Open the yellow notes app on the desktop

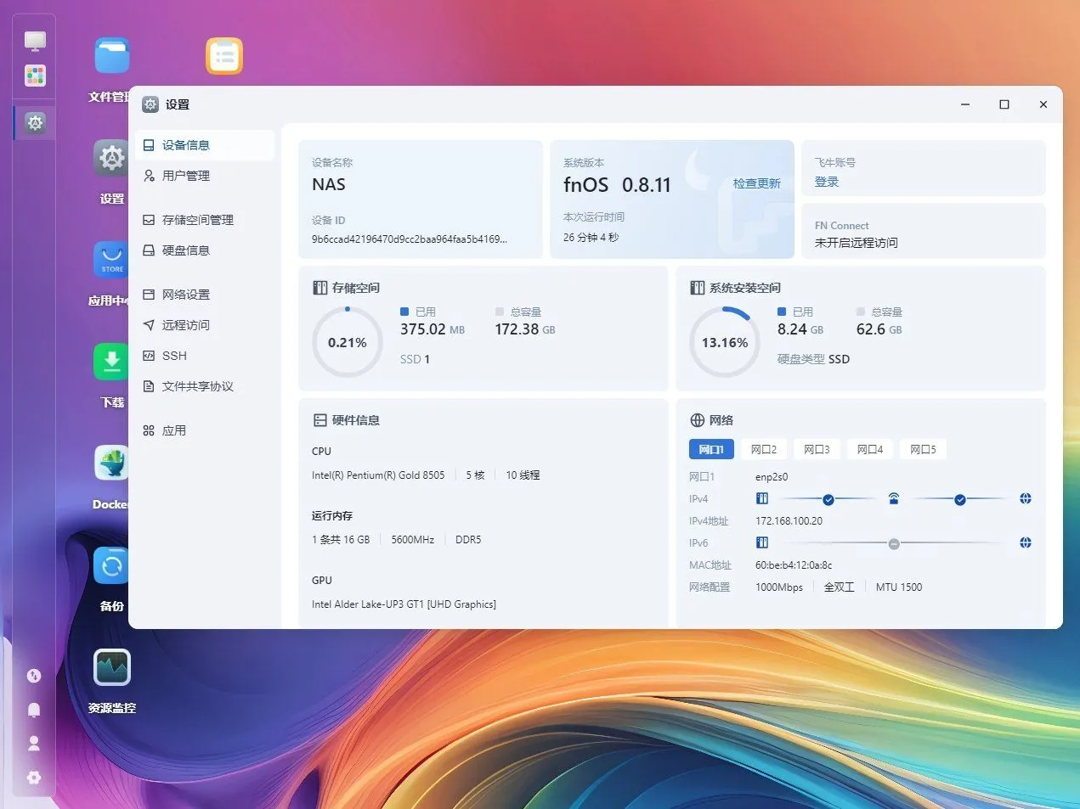(x=224, y=56)
